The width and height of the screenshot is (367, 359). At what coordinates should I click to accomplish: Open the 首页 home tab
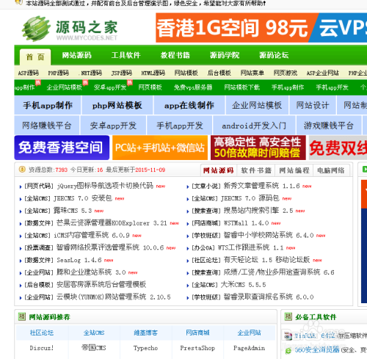[x=35, y=57]
